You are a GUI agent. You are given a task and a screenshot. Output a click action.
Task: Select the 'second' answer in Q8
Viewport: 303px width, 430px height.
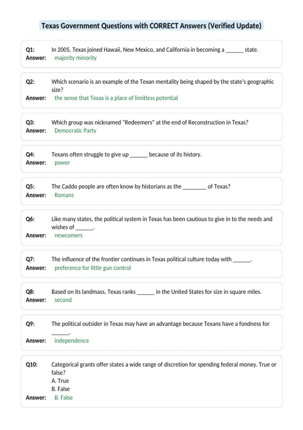click(x=63, y=300)
